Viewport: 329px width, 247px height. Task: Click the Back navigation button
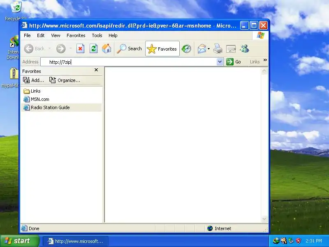pyautogui.click(x=35, y=49)
